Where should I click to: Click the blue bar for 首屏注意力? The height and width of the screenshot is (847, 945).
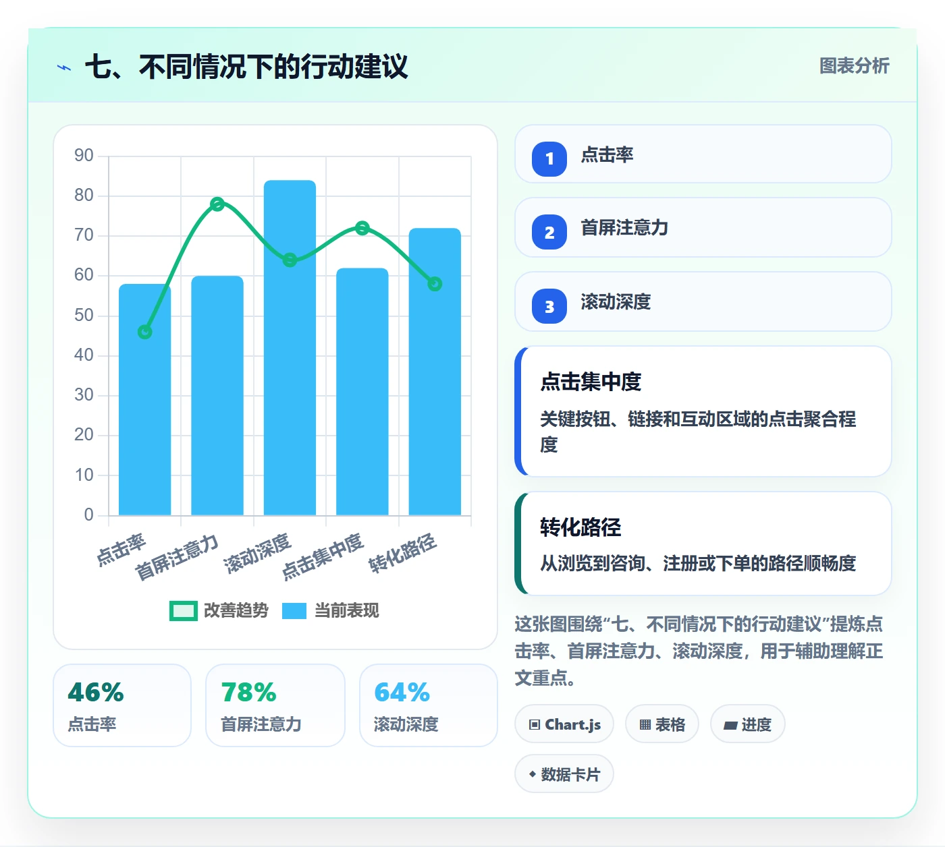(x=217, y=396)
